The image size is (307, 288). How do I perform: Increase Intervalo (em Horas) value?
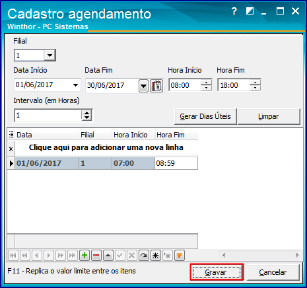pyautogui.click(x=86, y=113)
